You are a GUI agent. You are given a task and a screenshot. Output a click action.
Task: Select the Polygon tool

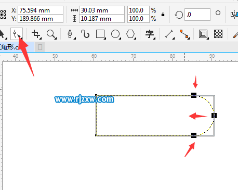(x=130, y=34)
